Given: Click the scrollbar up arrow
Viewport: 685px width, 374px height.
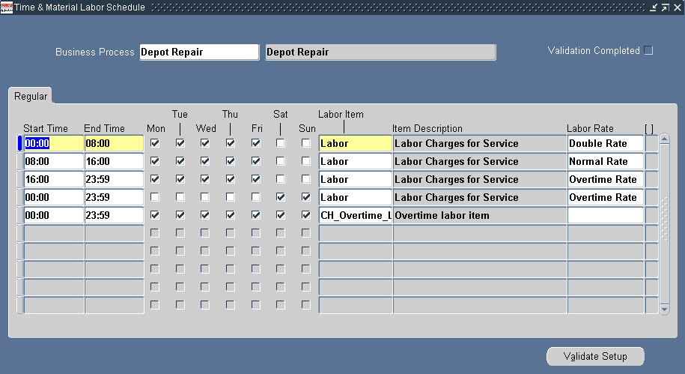Looking at the screenshot, I should tap(664, 139).
